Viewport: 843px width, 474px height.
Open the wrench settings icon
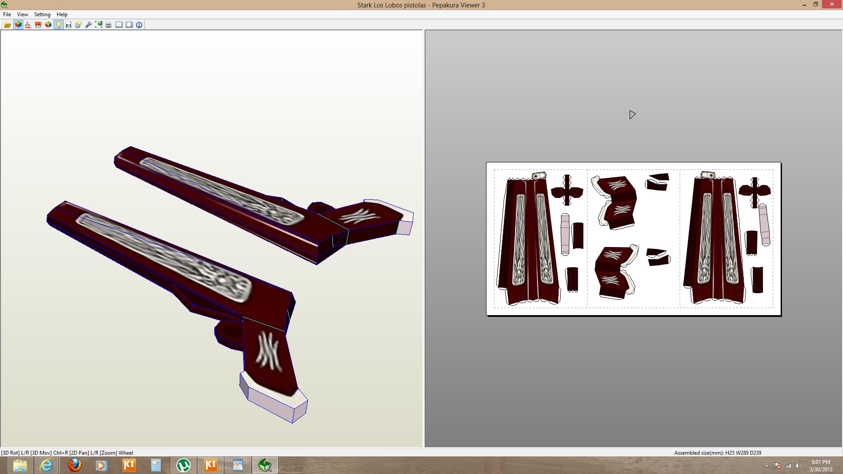tap(88, 25)
